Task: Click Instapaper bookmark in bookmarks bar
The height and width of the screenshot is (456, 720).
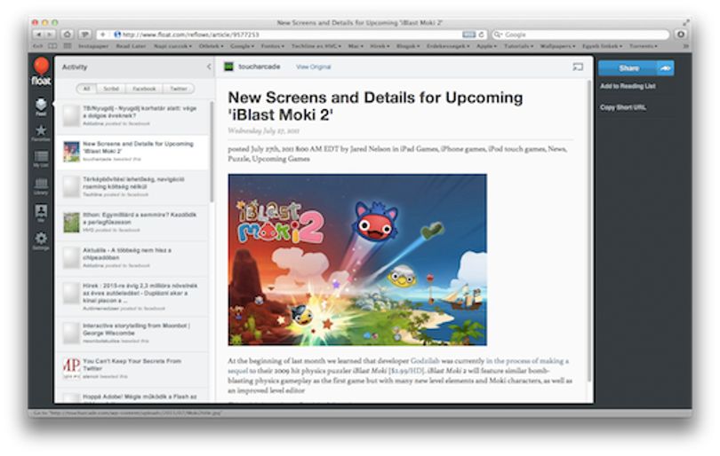Action: (x=93, y=46)
